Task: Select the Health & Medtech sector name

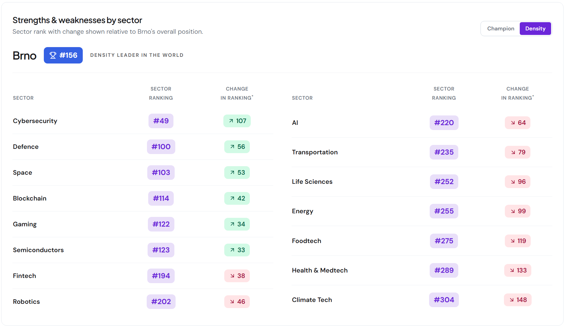Action: pos(320,270)
